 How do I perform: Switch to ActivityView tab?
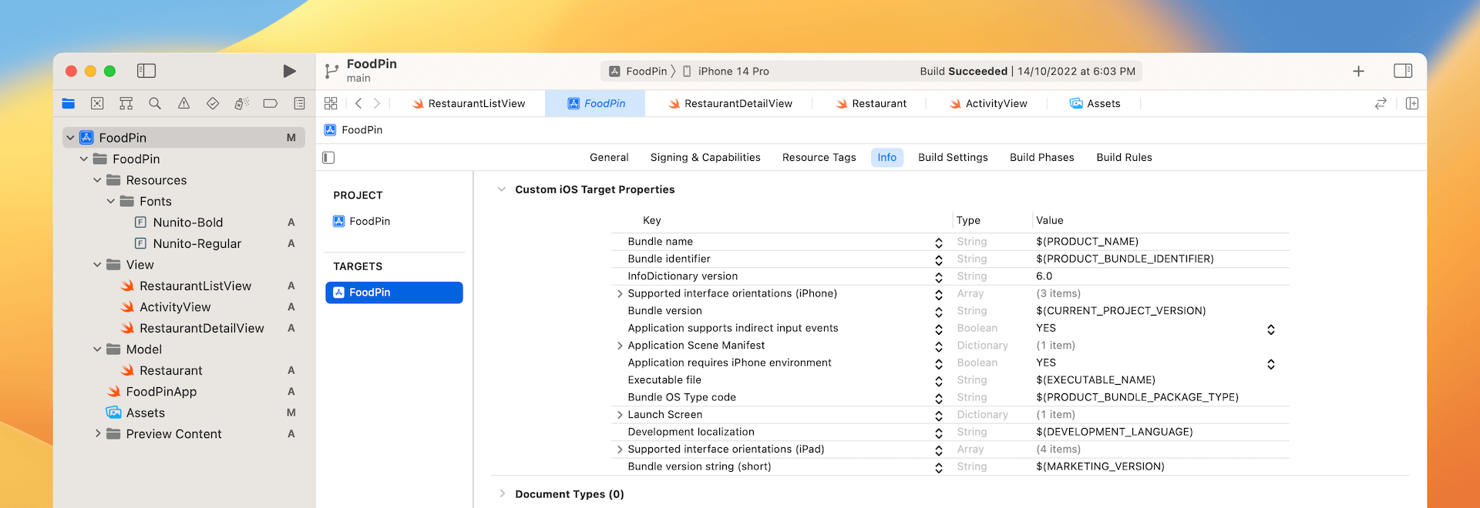(988, 103)
